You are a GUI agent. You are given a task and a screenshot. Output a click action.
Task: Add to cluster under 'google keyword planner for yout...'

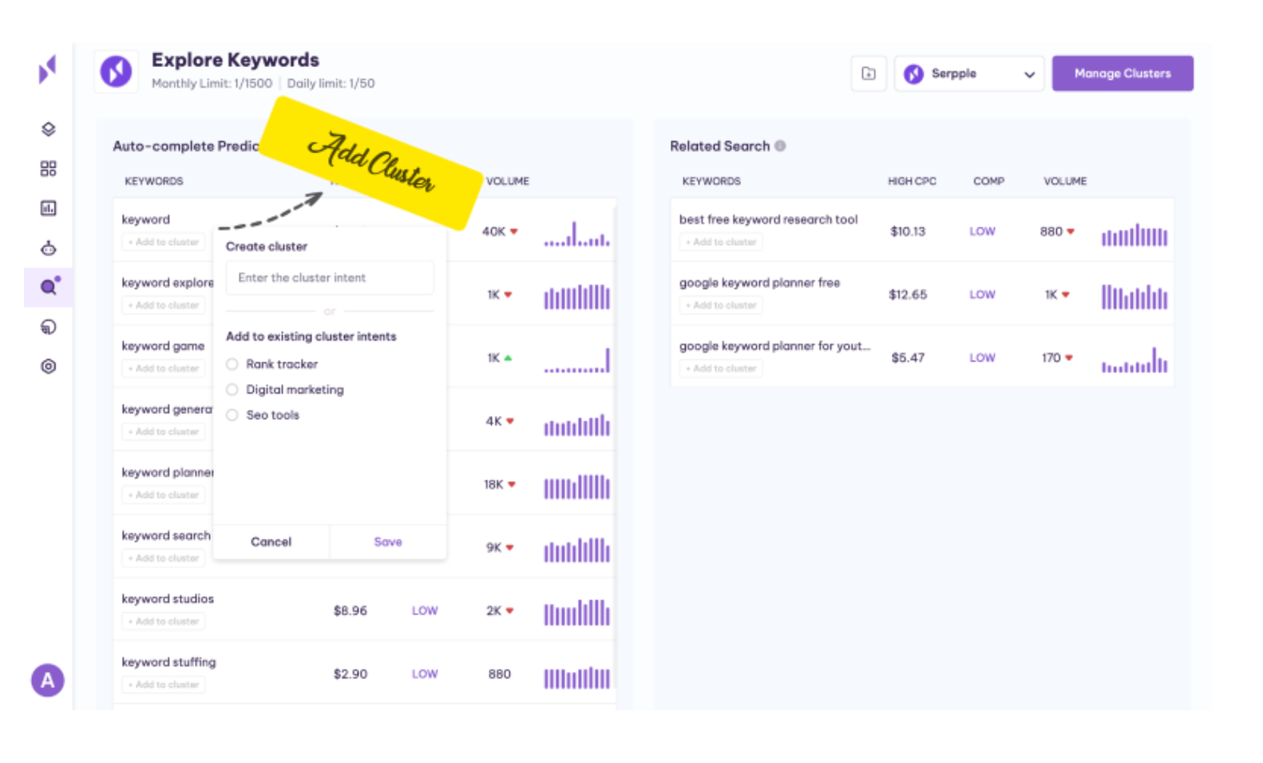tap(721, 369)
